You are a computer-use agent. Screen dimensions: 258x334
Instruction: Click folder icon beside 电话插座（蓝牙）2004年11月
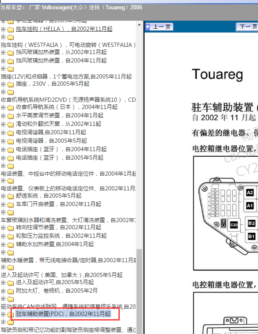11,150
